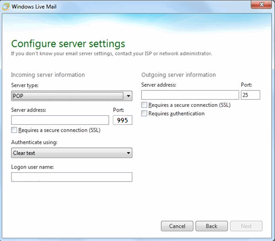Close the Windows Live Mail dialog
275x241 pixels.
[261, 5]
